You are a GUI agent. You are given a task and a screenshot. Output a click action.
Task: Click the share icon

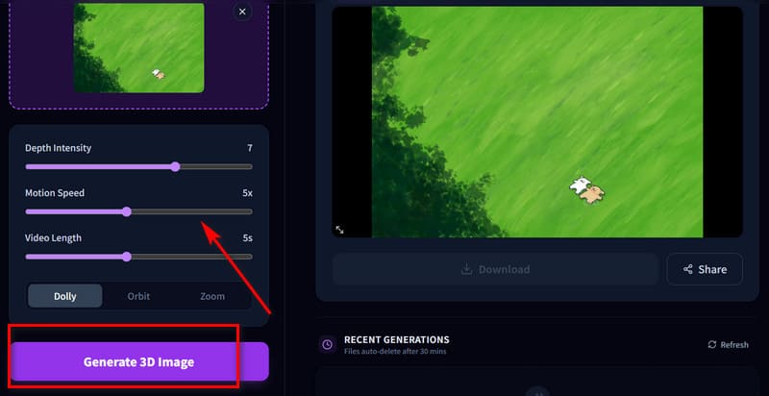point(688,269)
